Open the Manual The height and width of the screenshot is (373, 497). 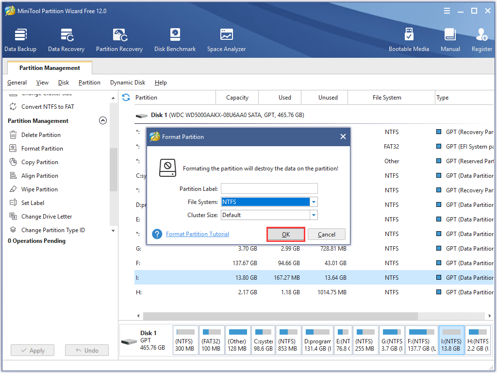click(450, 40)
